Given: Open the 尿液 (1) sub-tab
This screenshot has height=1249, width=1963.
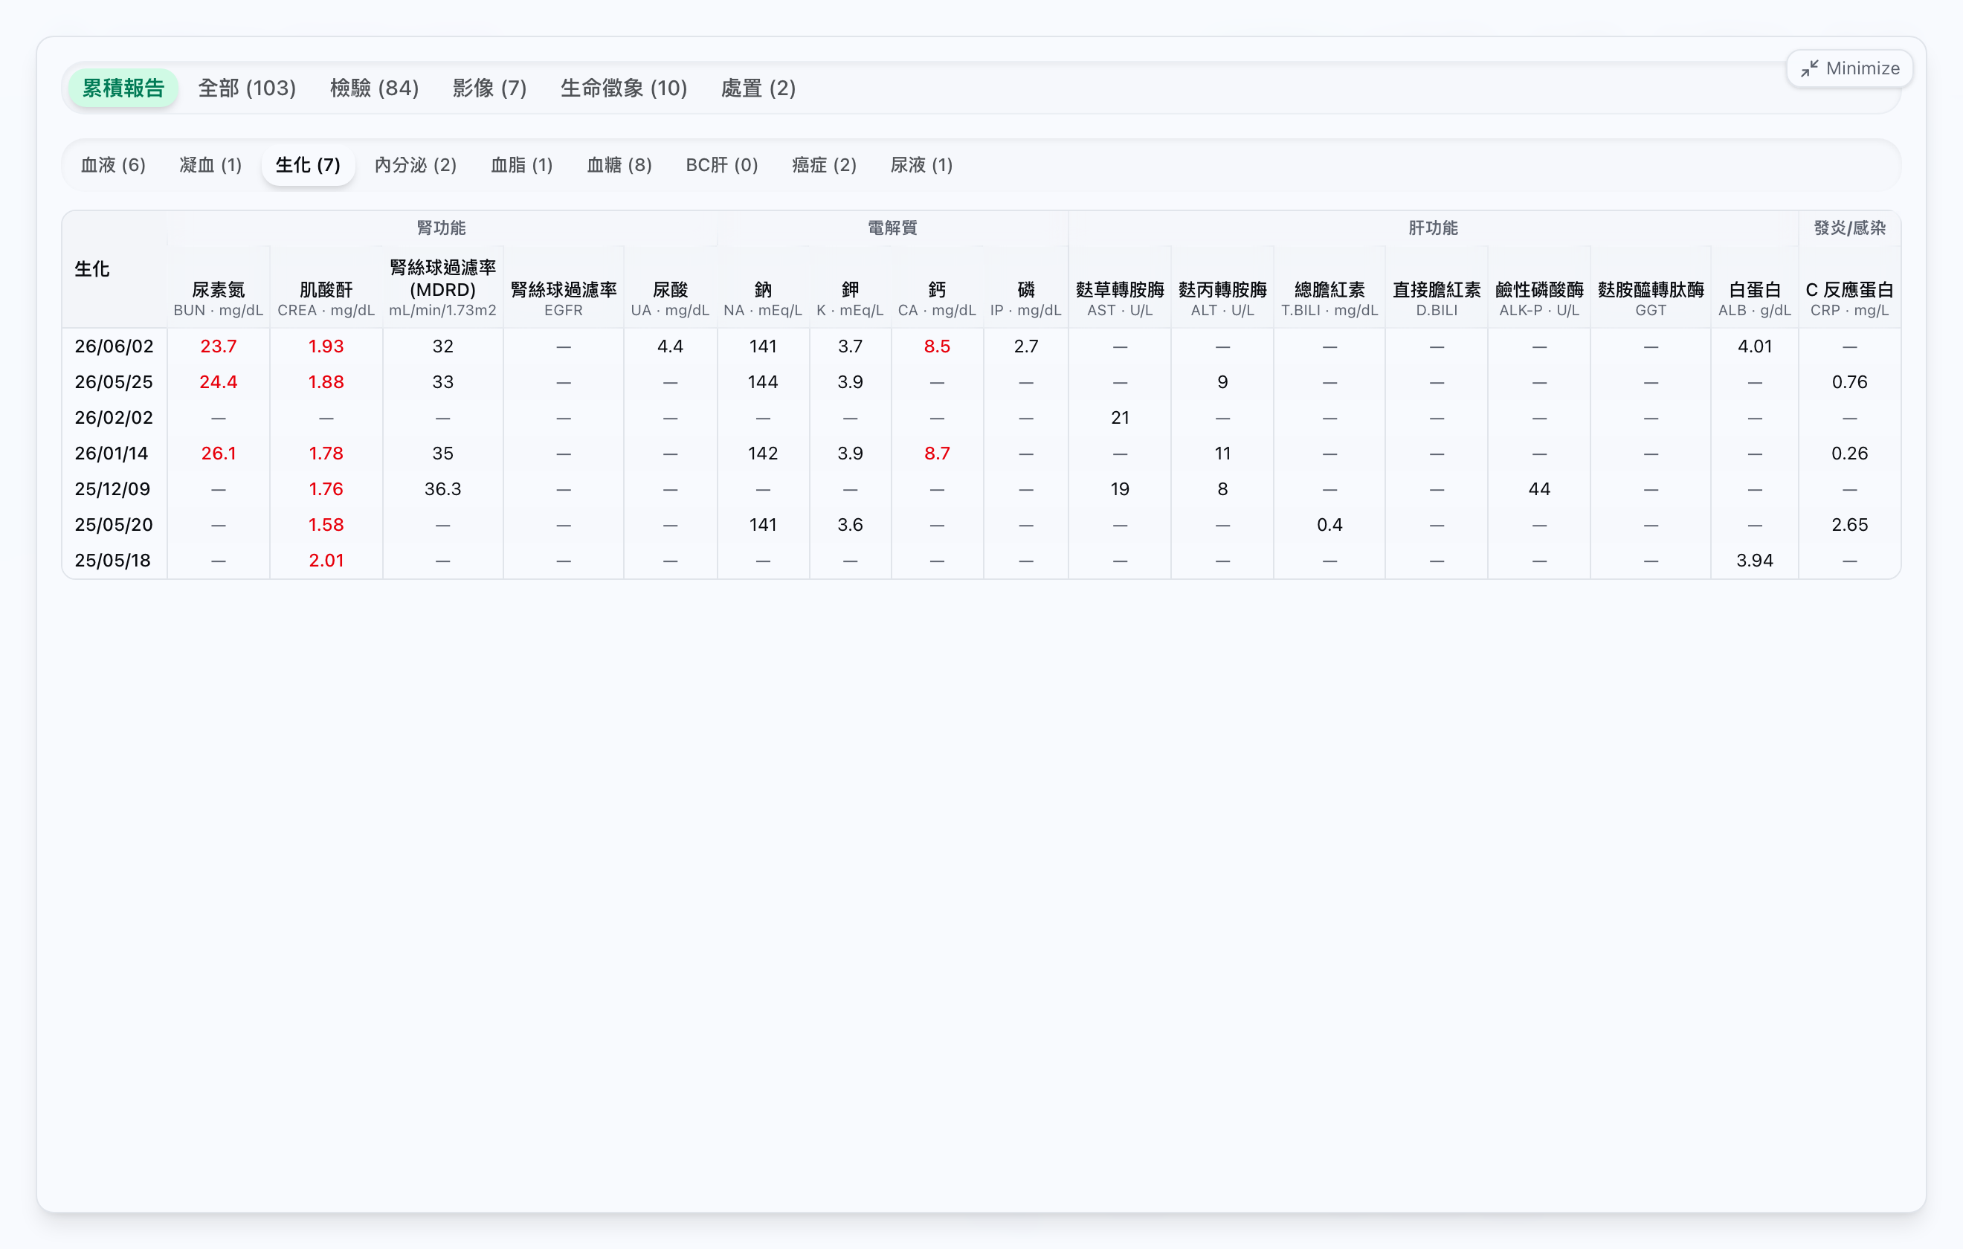Looking at the screenshot, I should point(922,166).
